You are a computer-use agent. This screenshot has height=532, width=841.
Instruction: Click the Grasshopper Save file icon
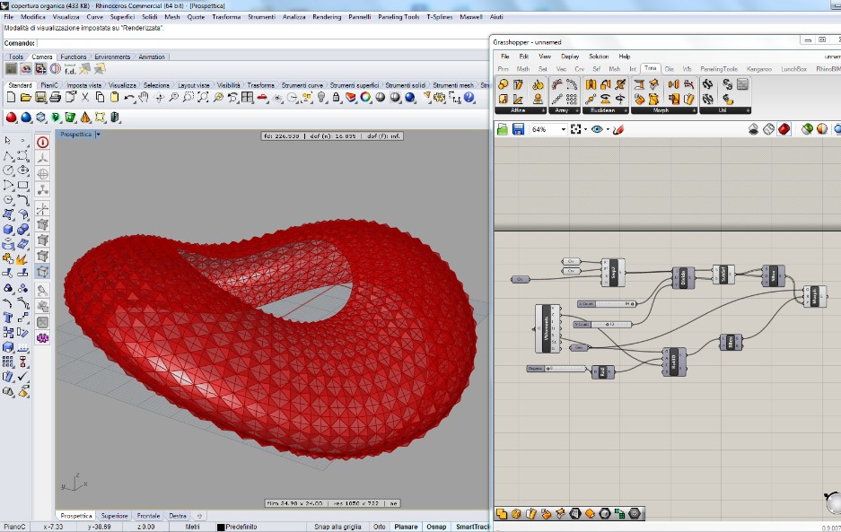coord(518,129)
